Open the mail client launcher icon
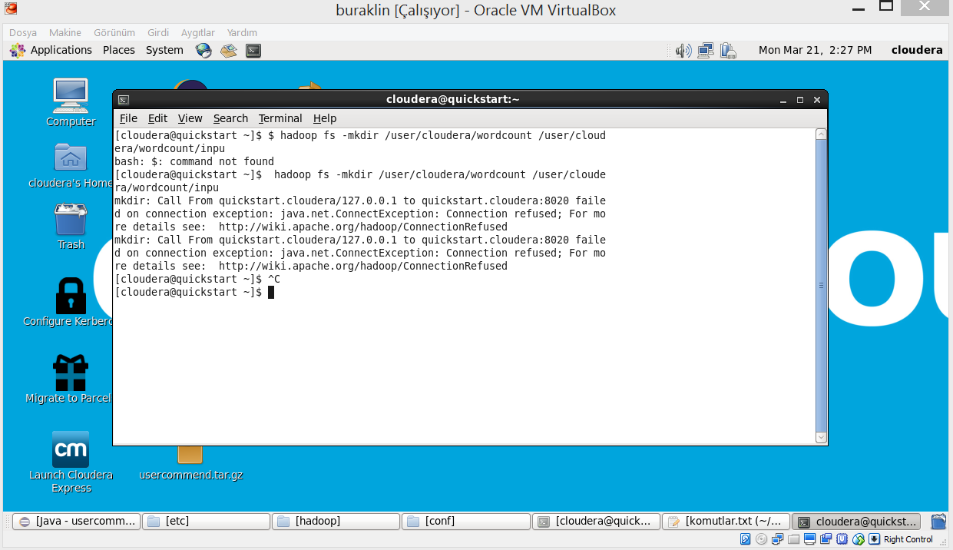953x550 pixels. click(229, 51)
